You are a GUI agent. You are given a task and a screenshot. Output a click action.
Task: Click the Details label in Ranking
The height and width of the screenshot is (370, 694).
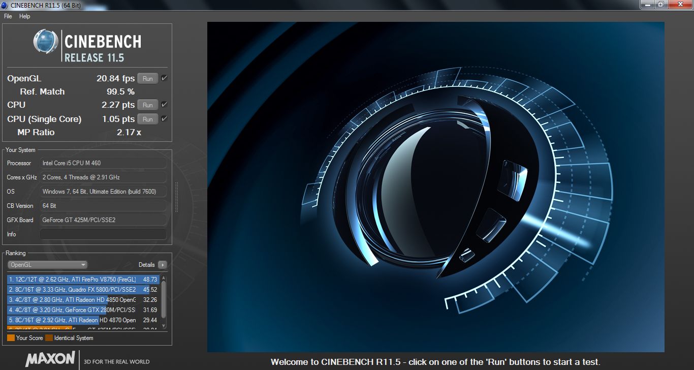pos(147,265)
